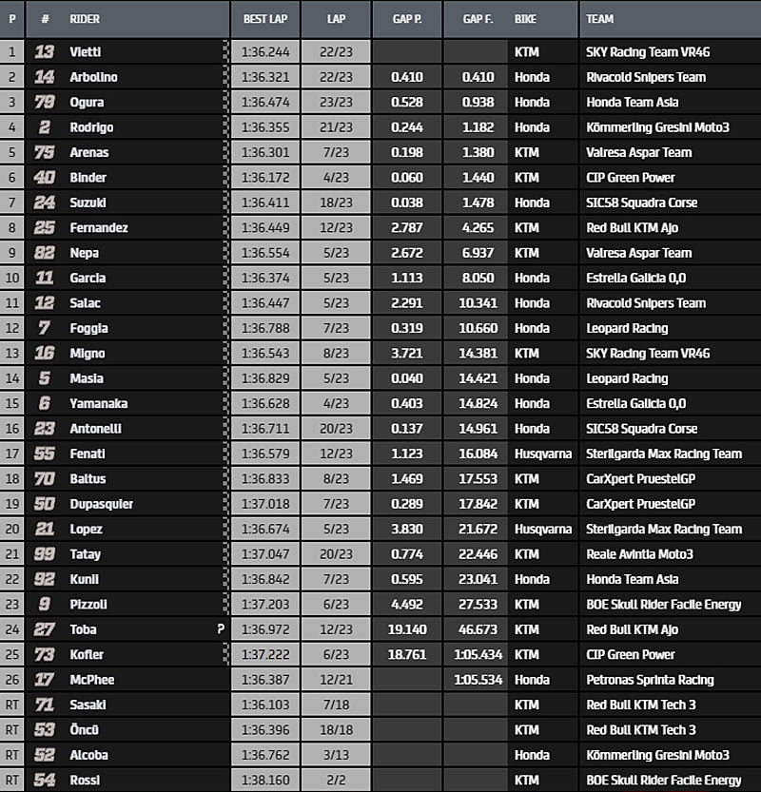Open rider name Fernandez
The width and height of the screenshot is (761, 792).
99,228
